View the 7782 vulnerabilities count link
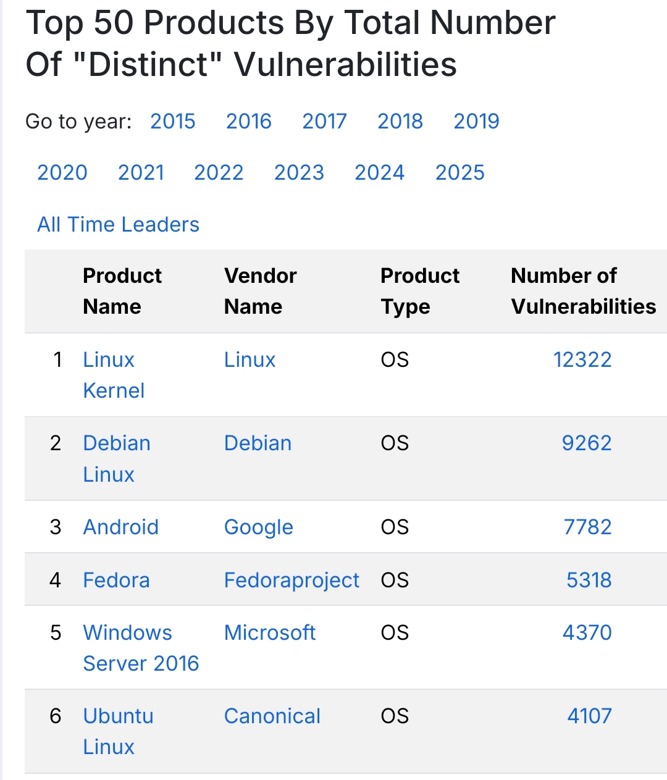Viewport: 667px width, 780px height. pyautogui.click(x=587, y=527)
